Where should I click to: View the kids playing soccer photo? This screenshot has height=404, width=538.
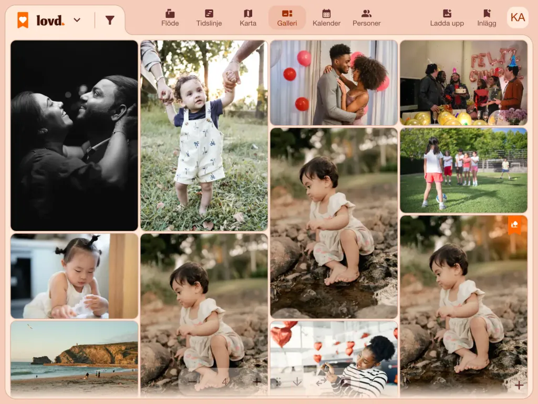[463, 170]
